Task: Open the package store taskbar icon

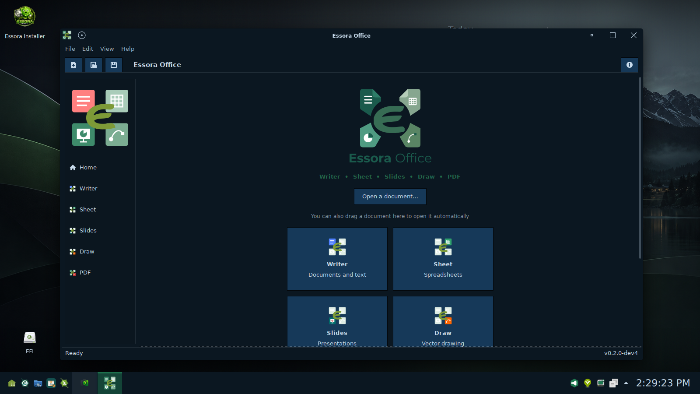Action: 51,383
